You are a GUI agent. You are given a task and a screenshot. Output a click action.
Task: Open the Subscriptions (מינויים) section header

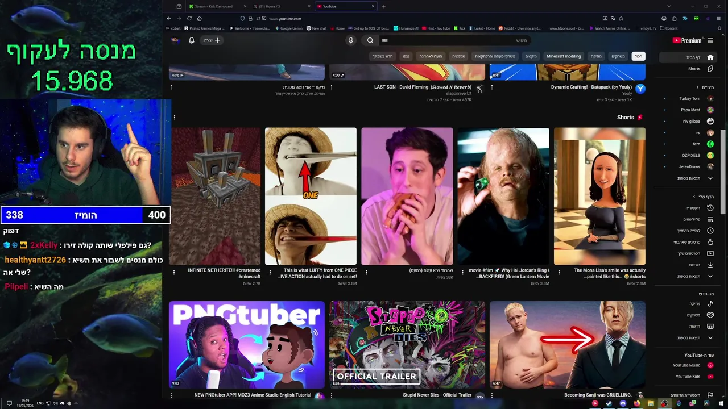point(706,87)
